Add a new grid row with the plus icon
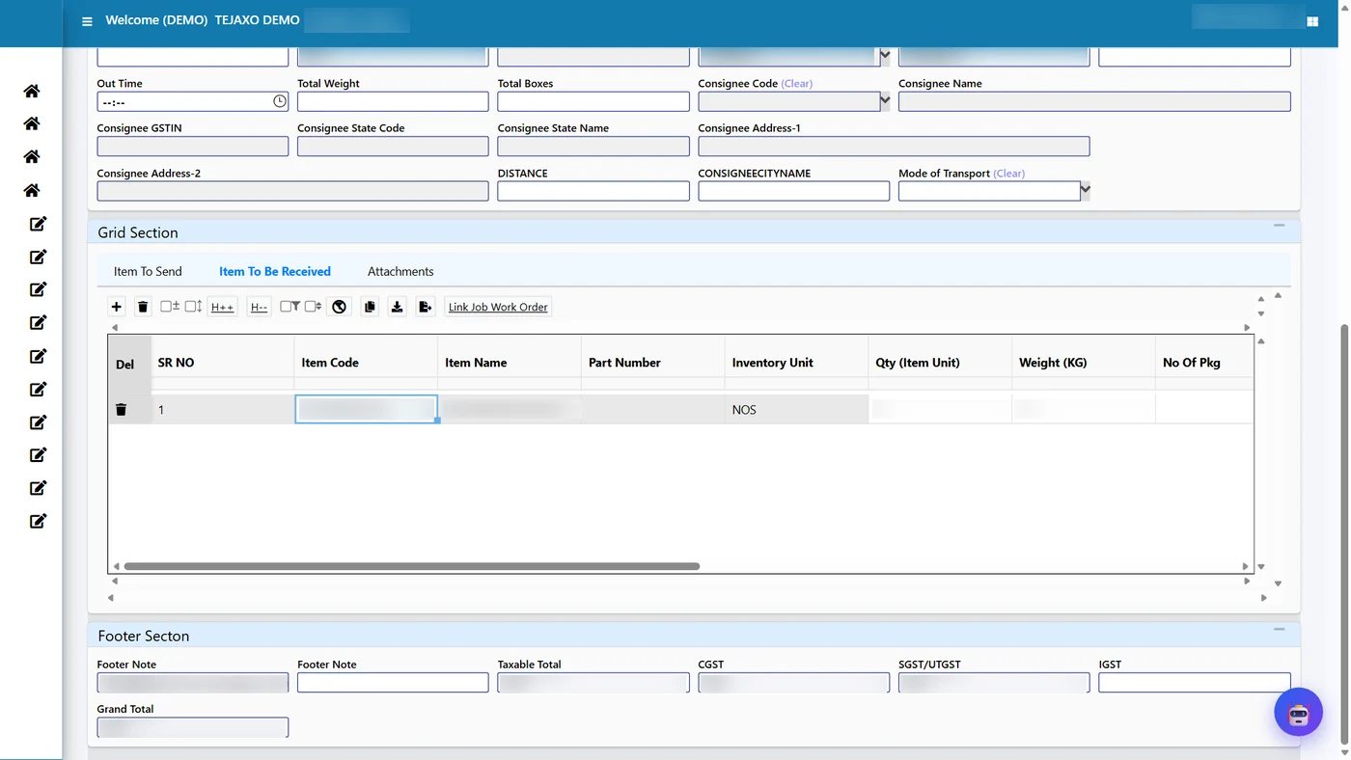The height and width of the screenshot is (760, 1351). (x=117, y=307)
